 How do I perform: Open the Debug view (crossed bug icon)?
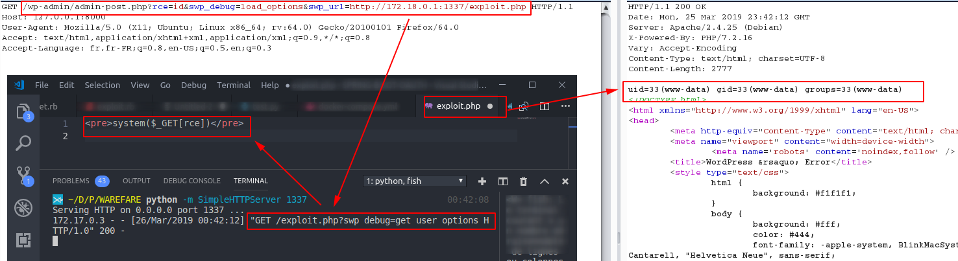23,208
